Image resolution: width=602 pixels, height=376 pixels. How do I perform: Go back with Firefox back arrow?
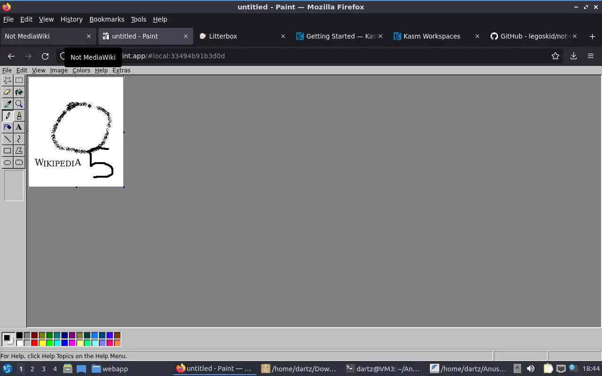[x=11, y=56]
